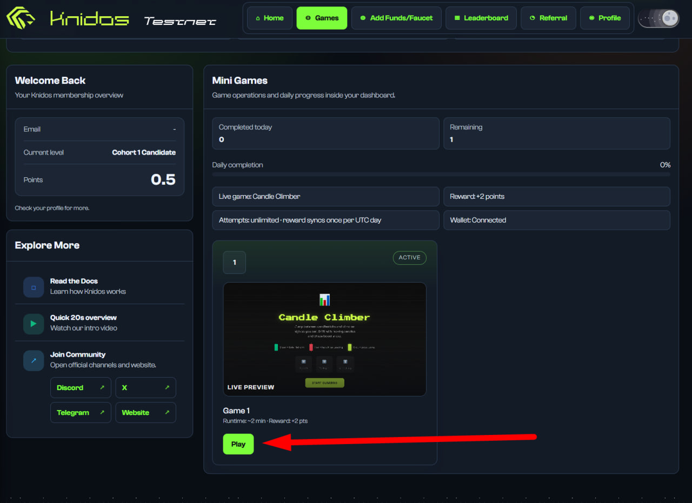Click the Game 1 title text
The width and height of the screenshot is (692, 503).
click(x=236, y=411)
